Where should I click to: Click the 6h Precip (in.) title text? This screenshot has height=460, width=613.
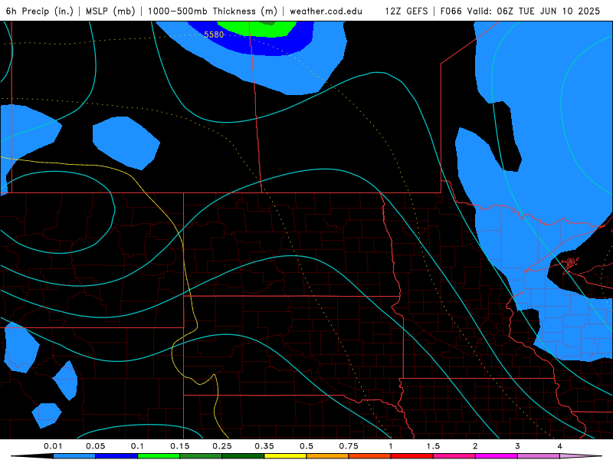tap(40, 11)
